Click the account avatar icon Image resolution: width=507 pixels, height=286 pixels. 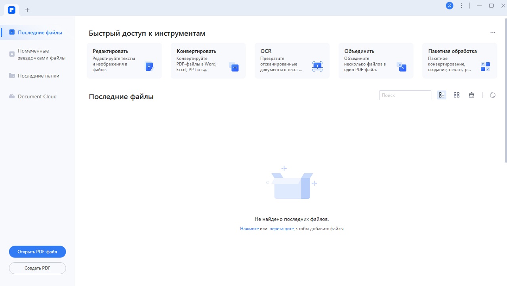(x=449, y=6)
